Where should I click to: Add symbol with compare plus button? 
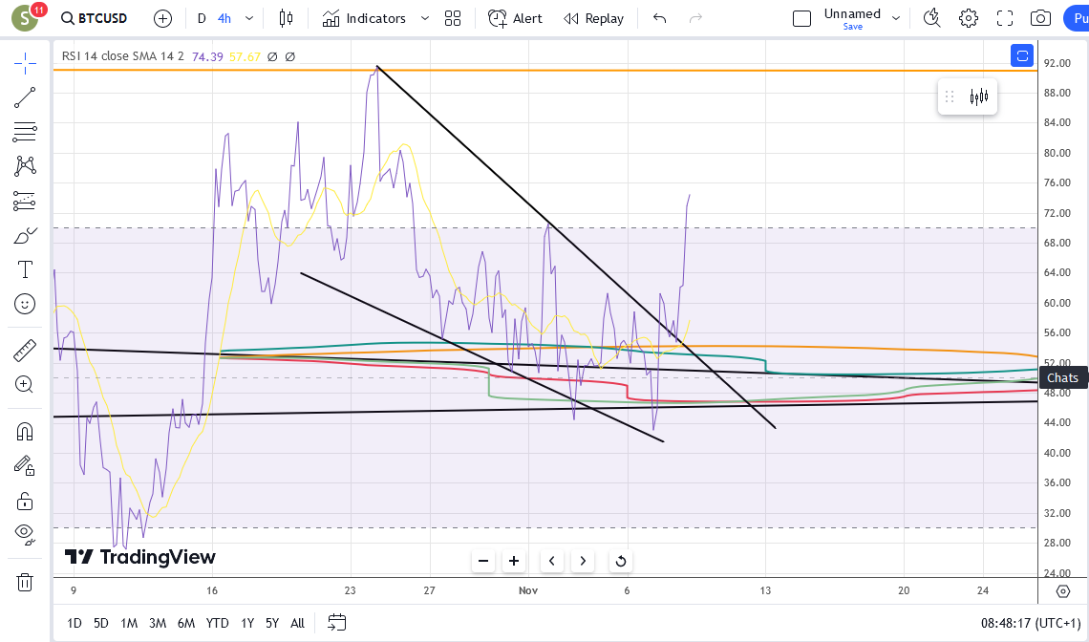[162, 19]
